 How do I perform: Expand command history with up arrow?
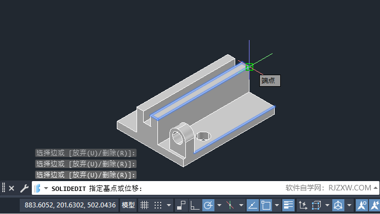(x=376, y=188)
